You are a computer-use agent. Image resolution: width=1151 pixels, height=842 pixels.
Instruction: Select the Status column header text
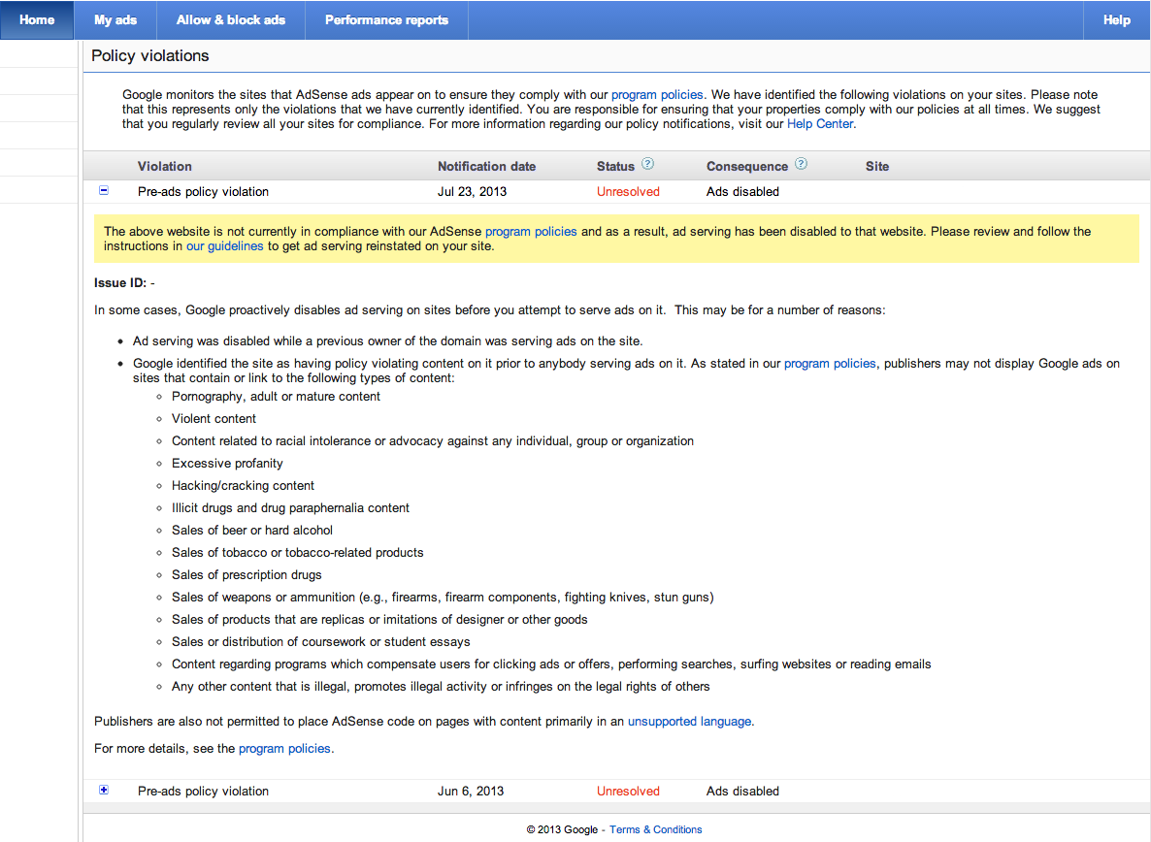615,167
